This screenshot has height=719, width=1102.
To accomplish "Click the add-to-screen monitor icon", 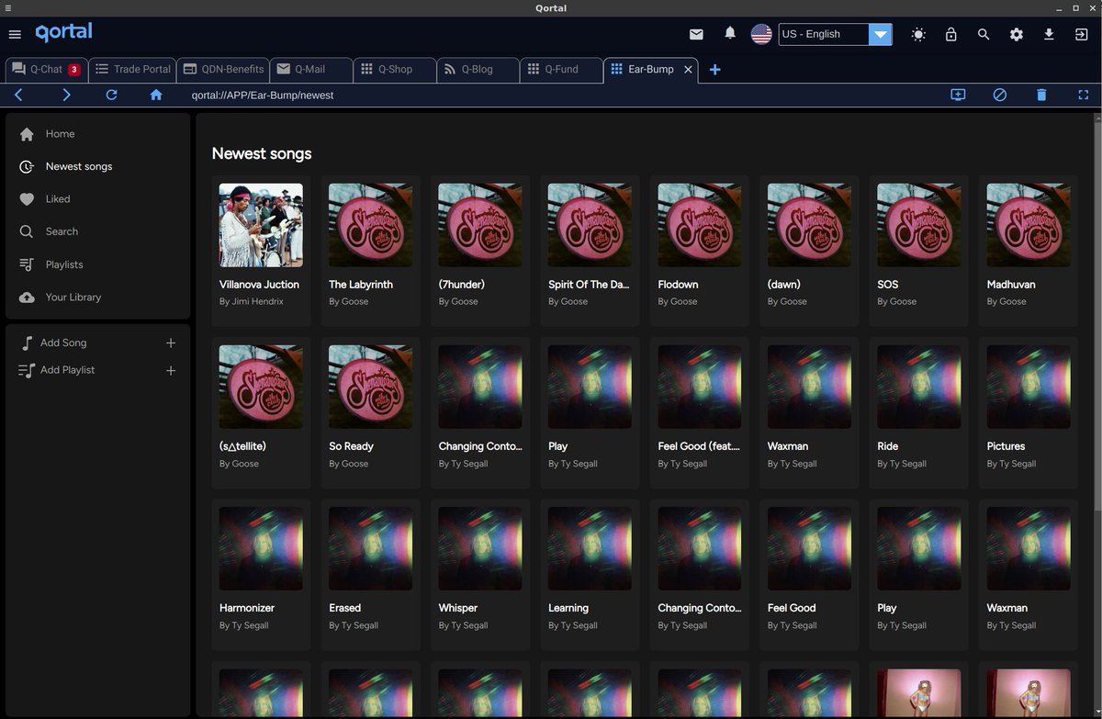I will point(958,95).
